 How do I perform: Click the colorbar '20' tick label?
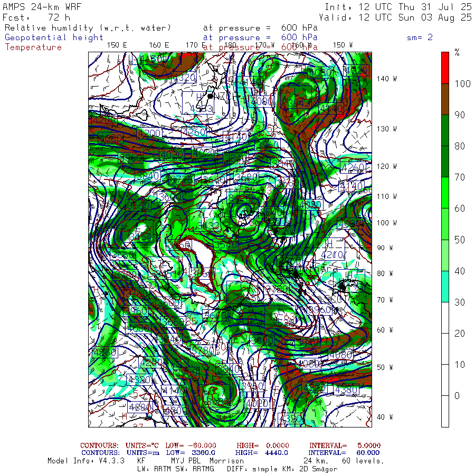460,333
